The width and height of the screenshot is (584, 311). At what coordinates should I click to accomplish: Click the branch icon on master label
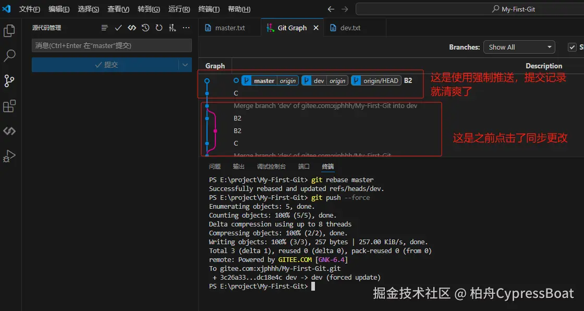(246, 80)
